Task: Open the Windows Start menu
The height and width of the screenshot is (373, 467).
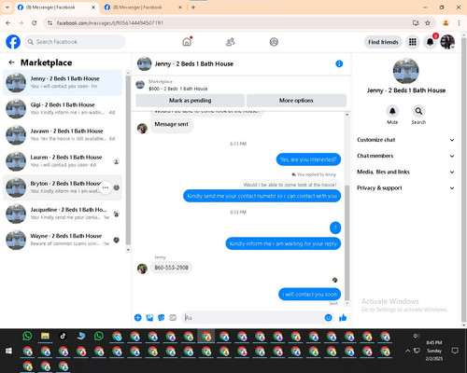Action: [x=8, y=351]
